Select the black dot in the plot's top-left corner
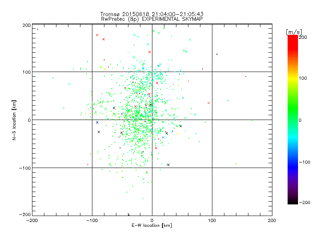 point(38,29)
